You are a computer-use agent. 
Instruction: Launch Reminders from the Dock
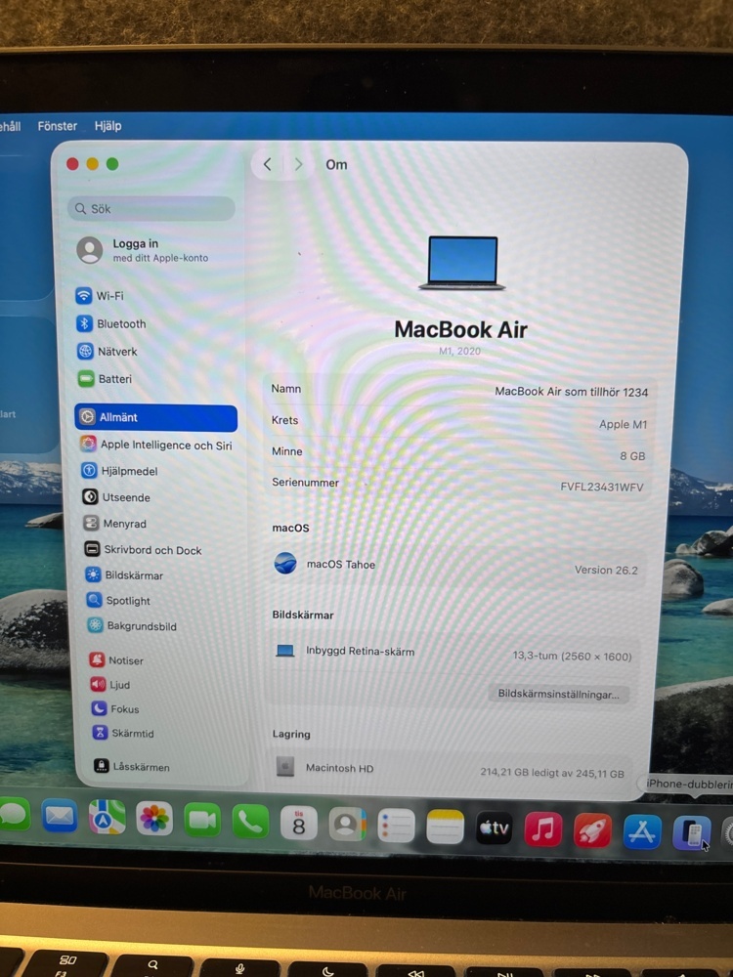click(x=396, y=826)
